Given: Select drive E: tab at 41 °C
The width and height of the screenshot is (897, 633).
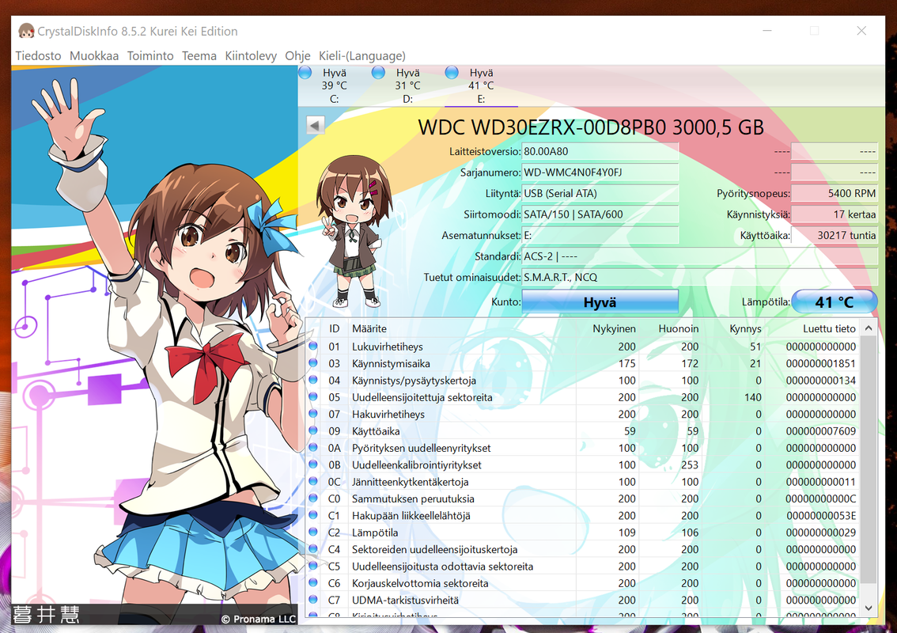Looking at the screenshot, I should 481,85.
